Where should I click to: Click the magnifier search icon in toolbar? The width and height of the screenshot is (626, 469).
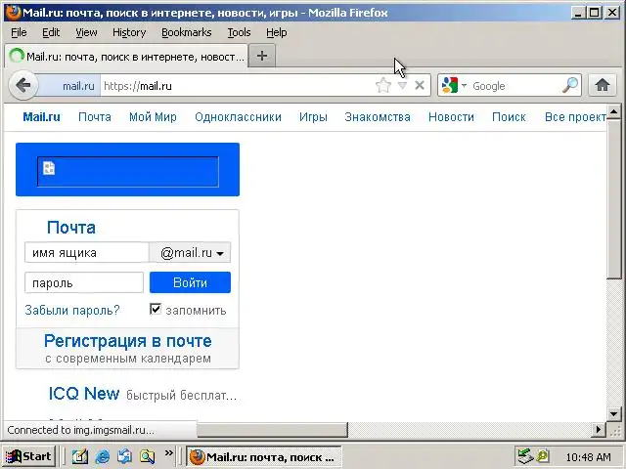pyautogui.click(x=569, y=85)
